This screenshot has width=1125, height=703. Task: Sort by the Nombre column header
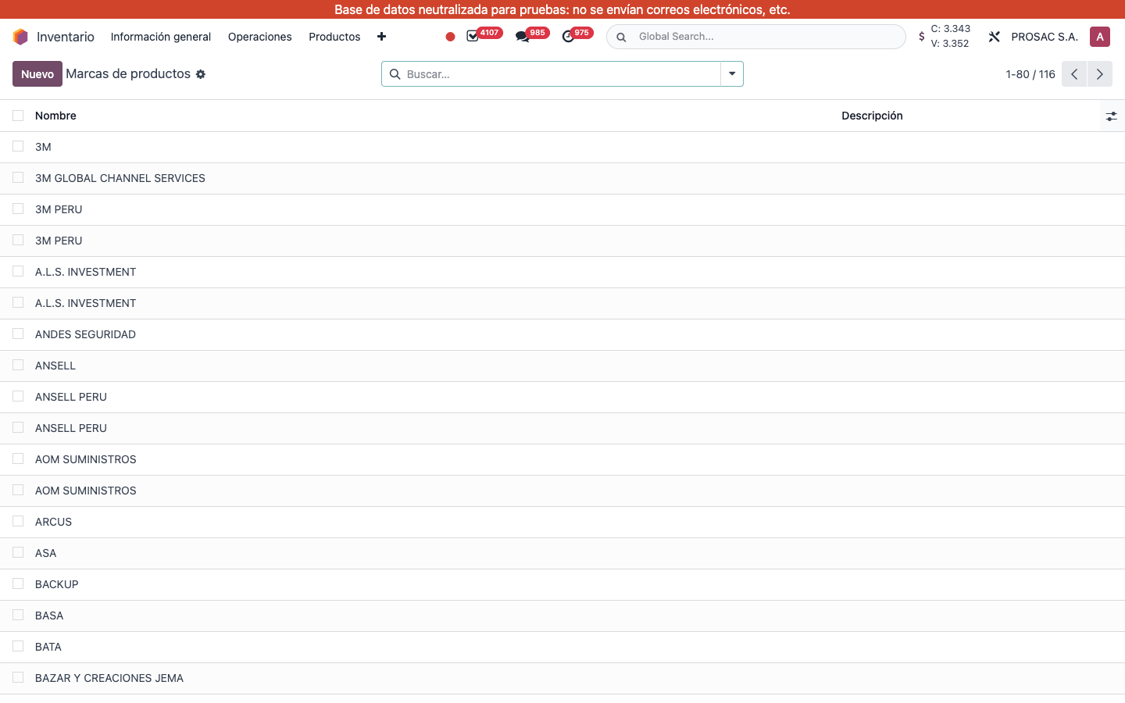click(55, 116)
